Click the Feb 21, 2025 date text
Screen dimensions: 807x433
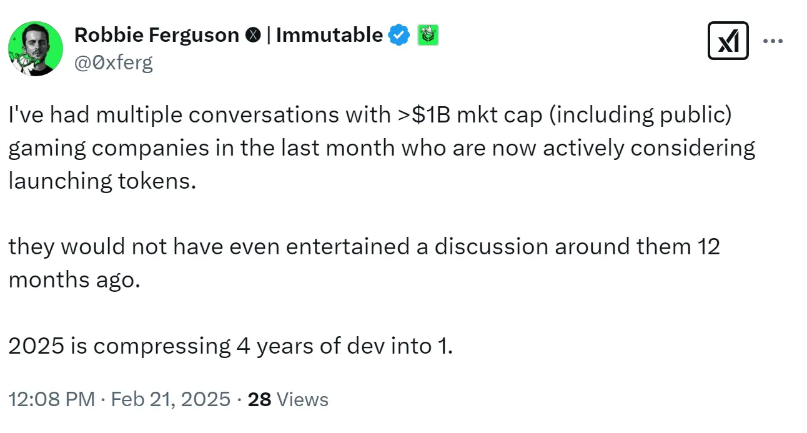[x=169, y=399]
